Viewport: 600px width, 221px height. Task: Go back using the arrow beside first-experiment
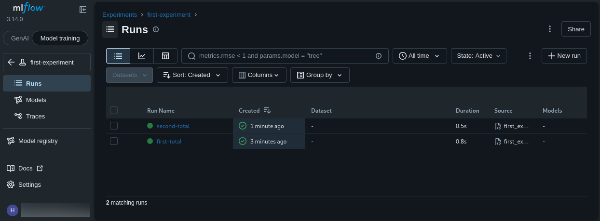point(11,62)
